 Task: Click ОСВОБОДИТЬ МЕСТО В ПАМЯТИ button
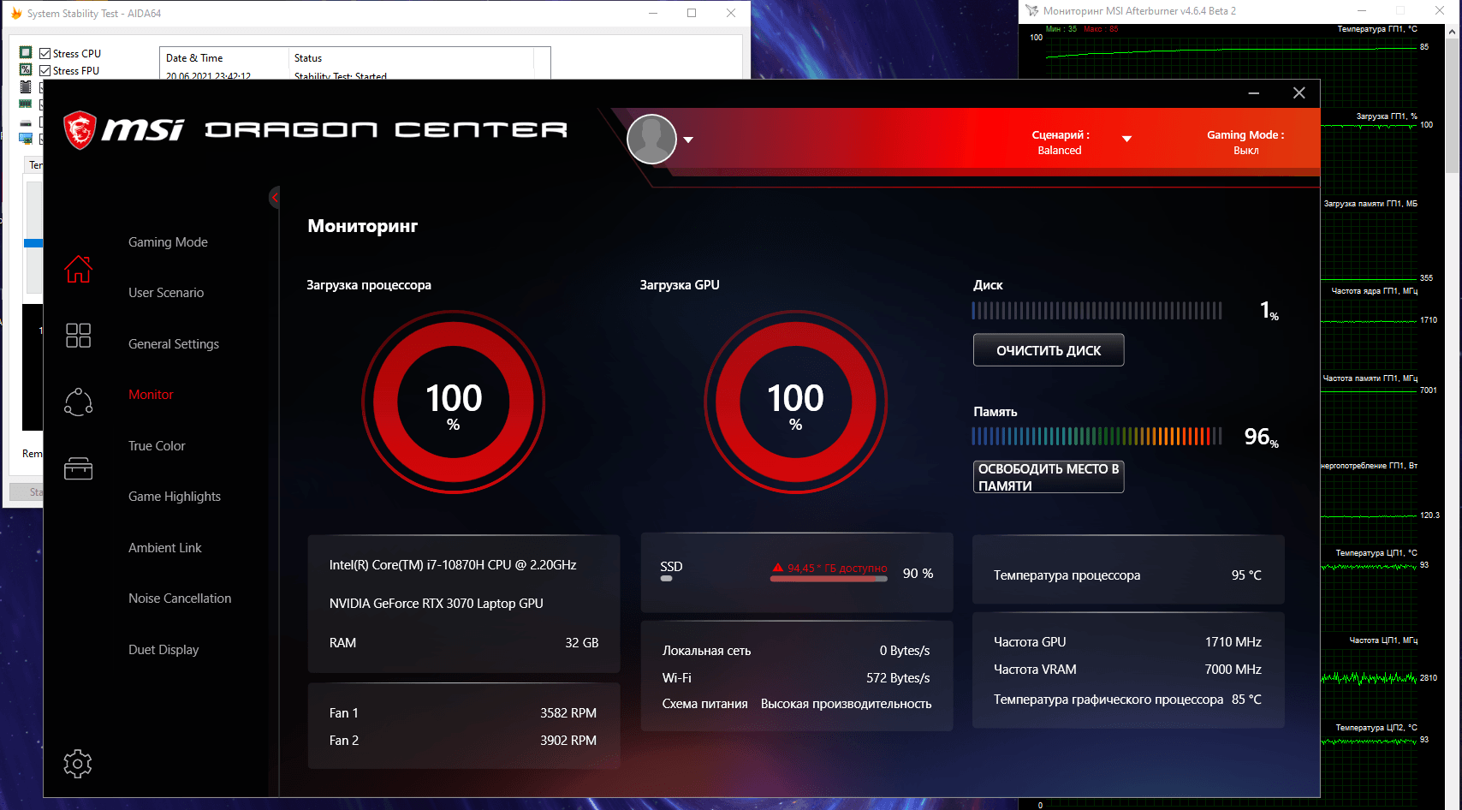click(1049, 477)
